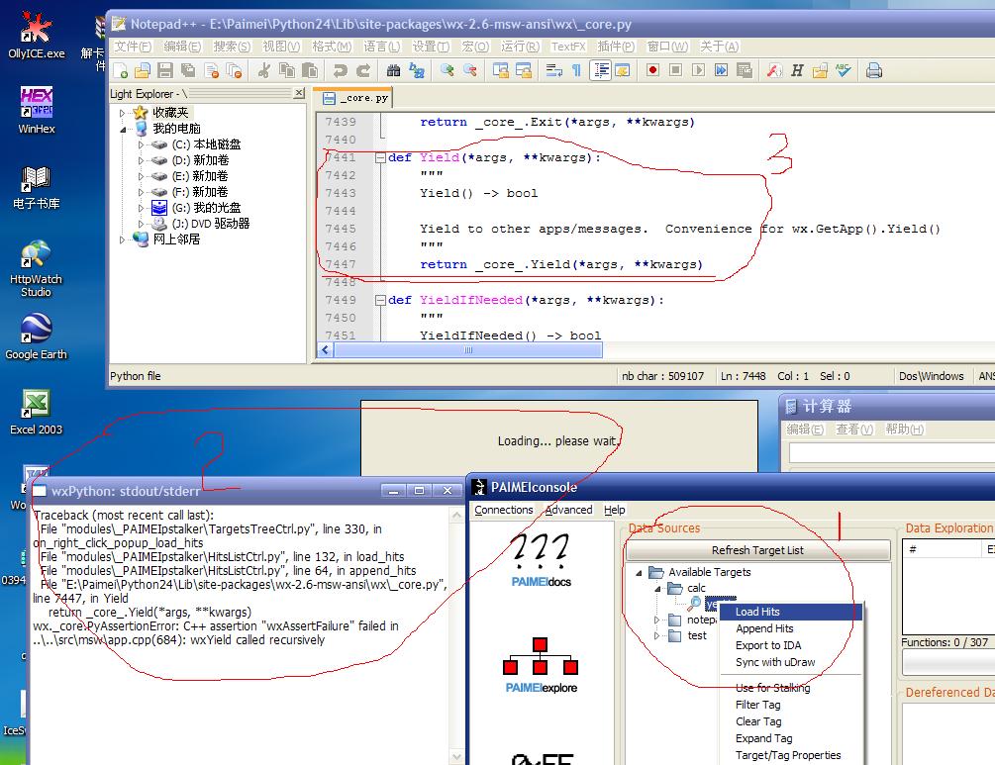
Task: Click the bold H plugin toolbar icon
Action: pos(797,70)
